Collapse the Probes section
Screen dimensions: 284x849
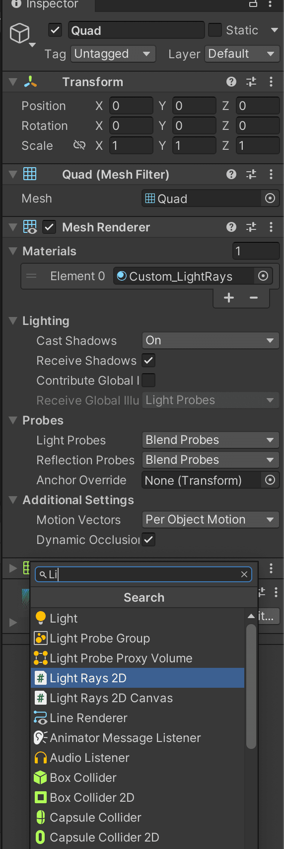(x=13, y=421)
